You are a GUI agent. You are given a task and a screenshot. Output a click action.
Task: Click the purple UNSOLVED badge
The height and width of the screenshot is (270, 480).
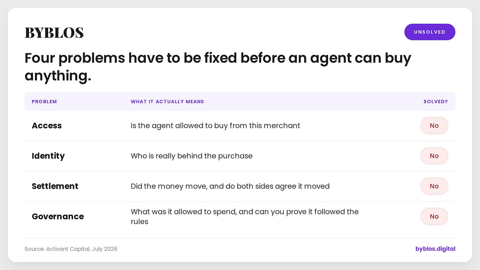click(x=430, y=32)
